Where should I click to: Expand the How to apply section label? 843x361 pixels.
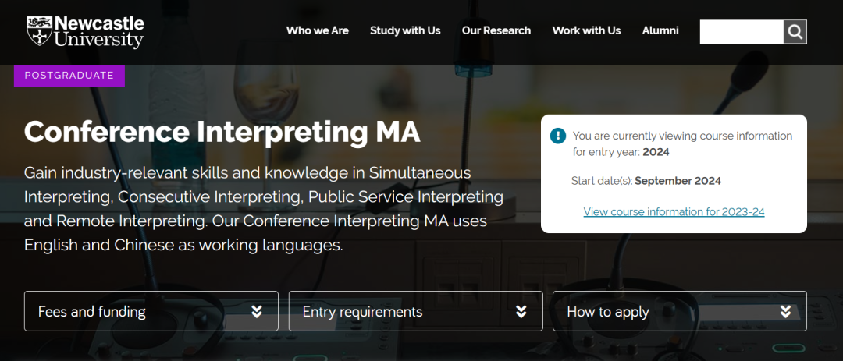[608, 312]
